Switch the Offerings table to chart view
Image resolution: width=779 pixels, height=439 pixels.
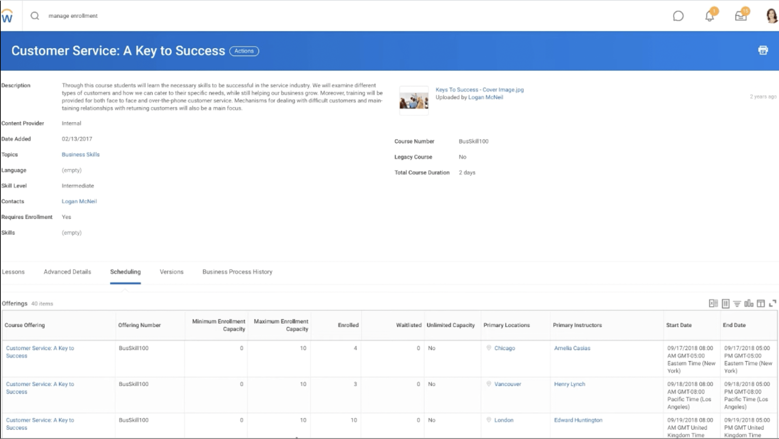(x=749, y=303)
